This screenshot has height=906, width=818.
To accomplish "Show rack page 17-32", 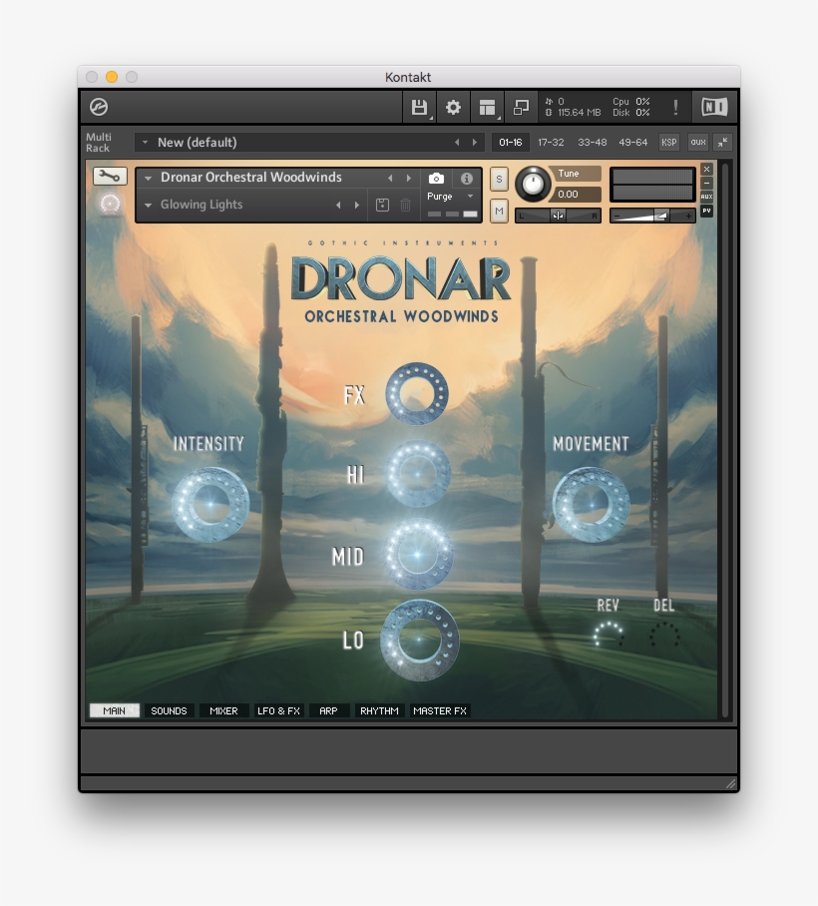I will coord(551,142).
